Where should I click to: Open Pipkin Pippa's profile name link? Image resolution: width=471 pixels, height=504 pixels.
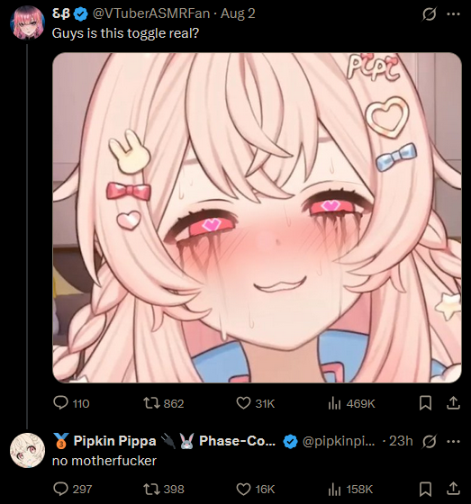point(114,441)
